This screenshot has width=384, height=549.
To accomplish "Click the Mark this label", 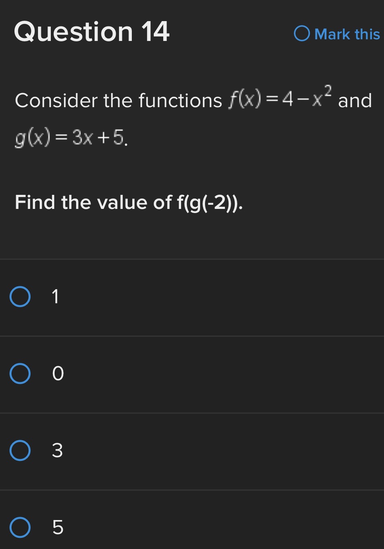I will pyautogui.click(x=347, y=35).
